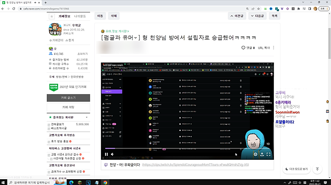Screen dimensions: 331x185
Task: Pause the embedded video
Action: tap(106, 154)
